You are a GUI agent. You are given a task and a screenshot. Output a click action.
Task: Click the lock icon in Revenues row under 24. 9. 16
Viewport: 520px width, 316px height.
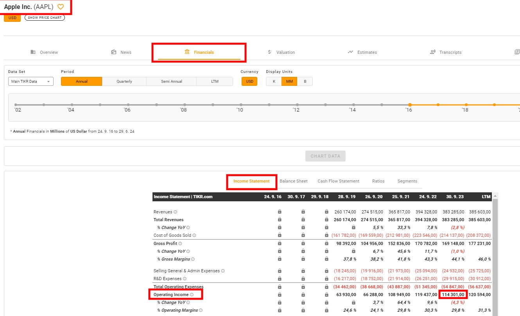280,212
